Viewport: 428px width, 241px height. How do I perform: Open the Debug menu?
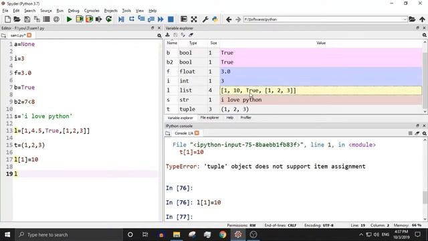pos(74,11)
